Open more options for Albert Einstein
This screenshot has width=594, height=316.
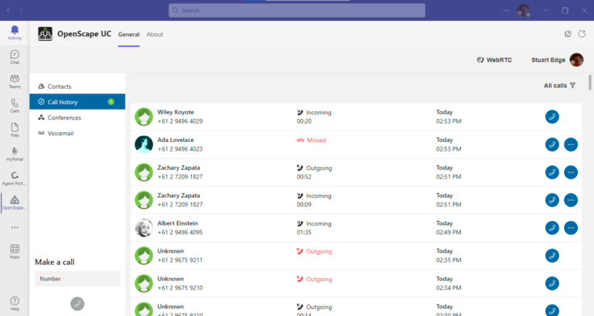571,228
